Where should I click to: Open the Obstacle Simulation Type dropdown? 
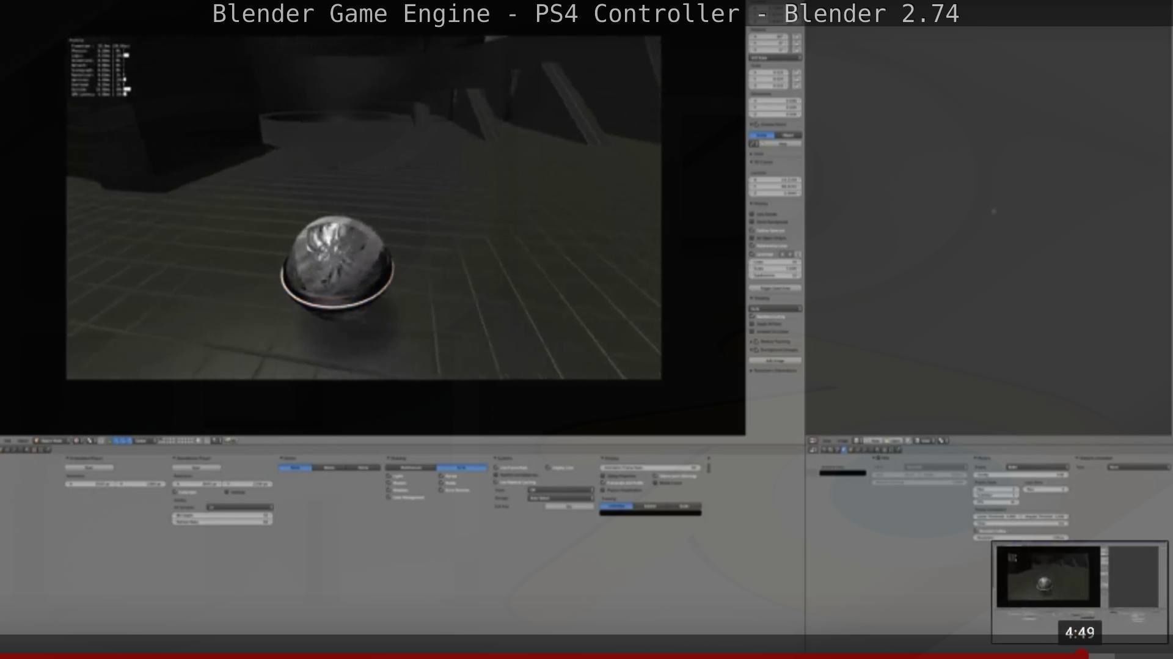[x=1138, y=467]
